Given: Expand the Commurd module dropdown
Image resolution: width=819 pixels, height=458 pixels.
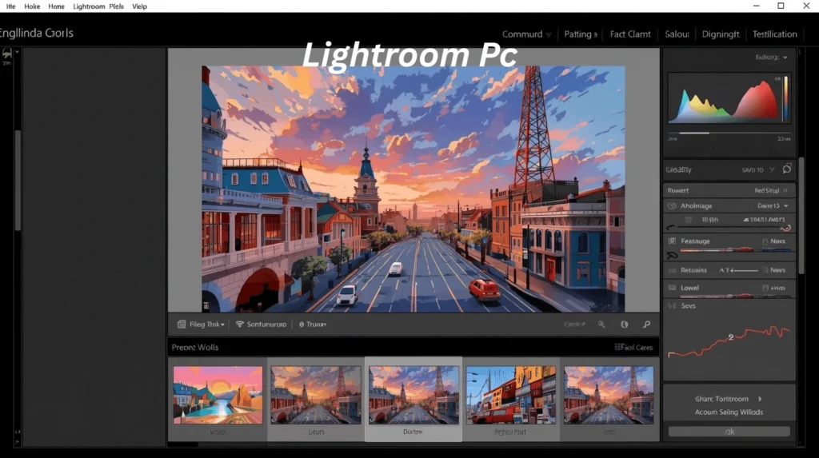Looking at the screenshot, I should [526, 34].
